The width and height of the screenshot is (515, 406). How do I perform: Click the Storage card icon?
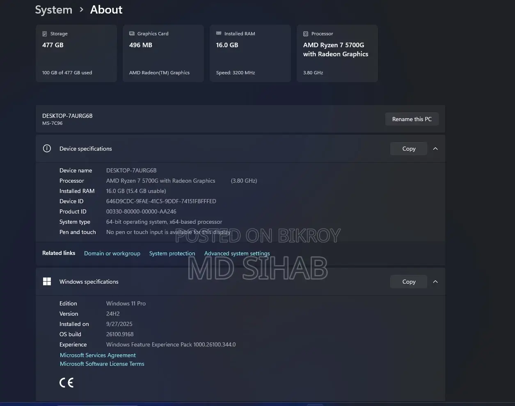45,34
